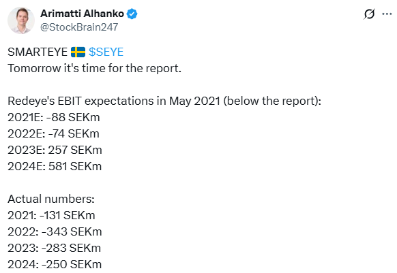397x273 pixels.
Task: Select the line 2021E: -88 SEKm
Action: click(x=54, y=117)
